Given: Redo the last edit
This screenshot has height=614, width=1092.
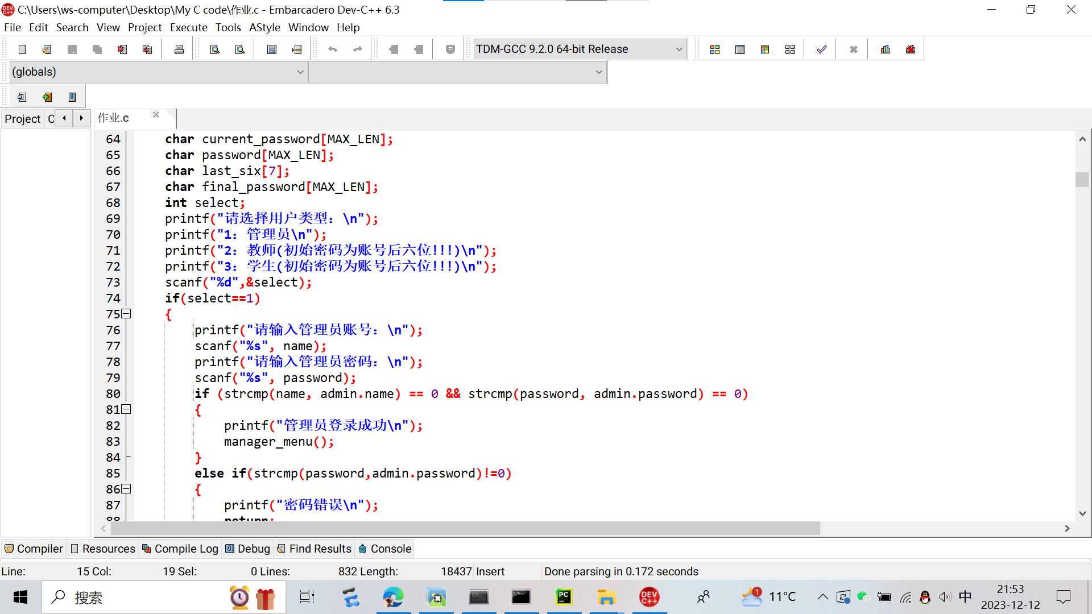Looking at the screenshot, I should coord(358,49).
